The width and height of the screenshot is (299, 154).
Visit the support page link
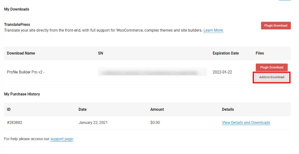tap(61, 139)
